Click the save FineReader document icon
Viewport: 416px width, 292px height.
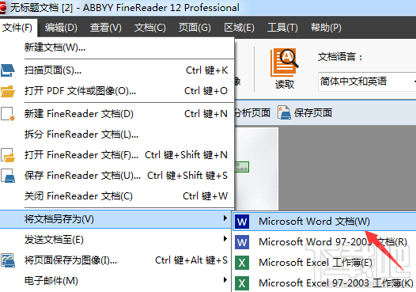pyautogui.click(x=8, y=176)
